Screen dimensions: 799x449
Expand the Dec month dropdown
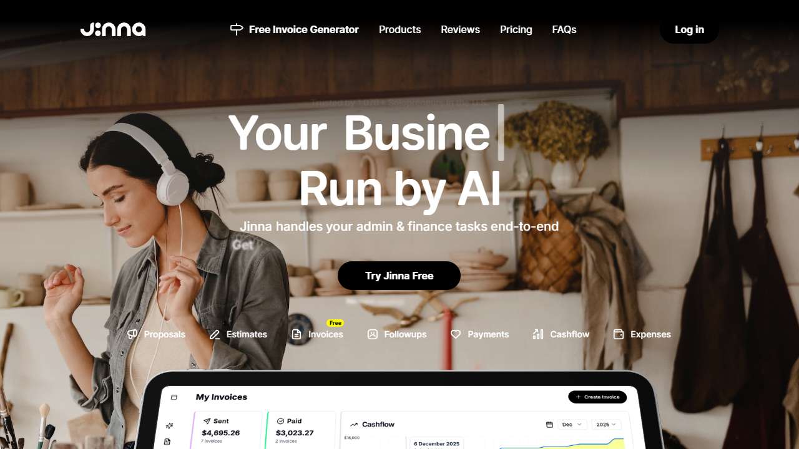pos(572,425)
